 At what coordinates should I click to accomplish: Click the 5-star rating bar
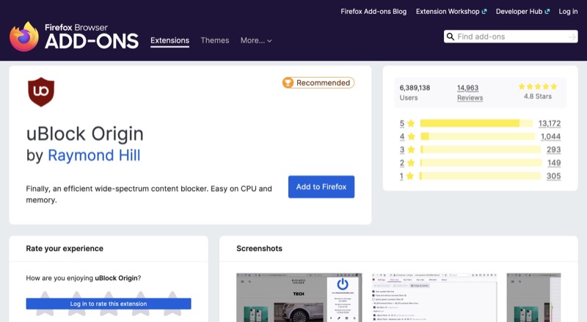click(477, 123)
